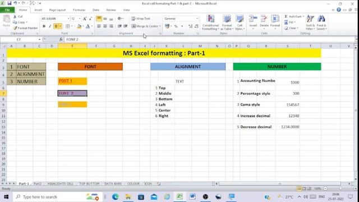Adjust the zoom slider in status bar
The height and width of the screenshot is (202, 359).
340,189
